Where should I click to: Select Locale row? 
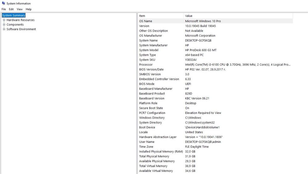[x=215, y=132]
